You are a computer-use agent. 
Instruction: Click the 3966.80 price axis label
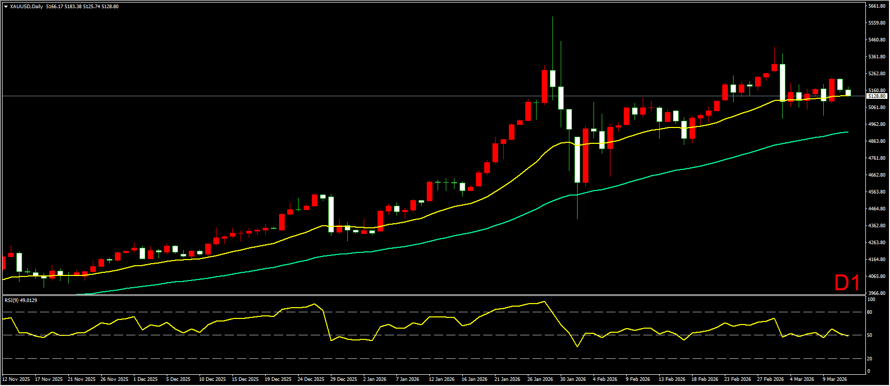[877, 293]
